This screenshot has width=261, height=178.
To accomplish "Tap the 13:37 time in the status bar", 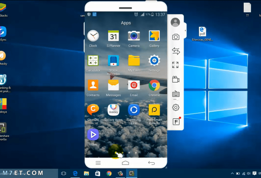I will tap(160, 15).
